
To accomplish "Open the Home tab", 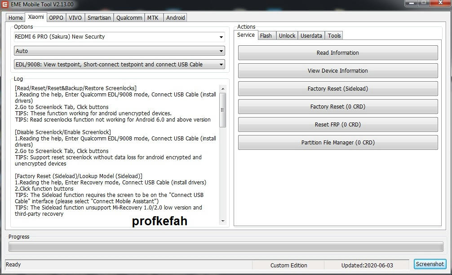I will click(x=16, y=17).
